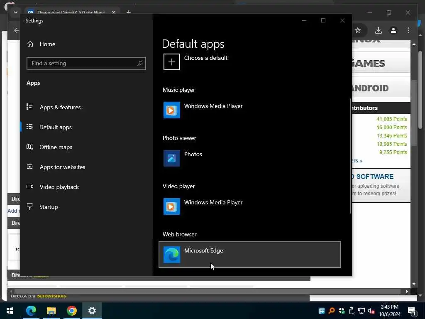Open Chrome profile avatar

pos(393,30)
